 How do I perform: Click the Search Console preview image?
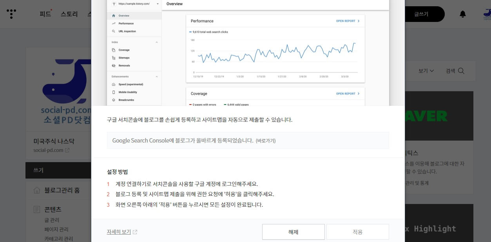(x=248, y=53)
